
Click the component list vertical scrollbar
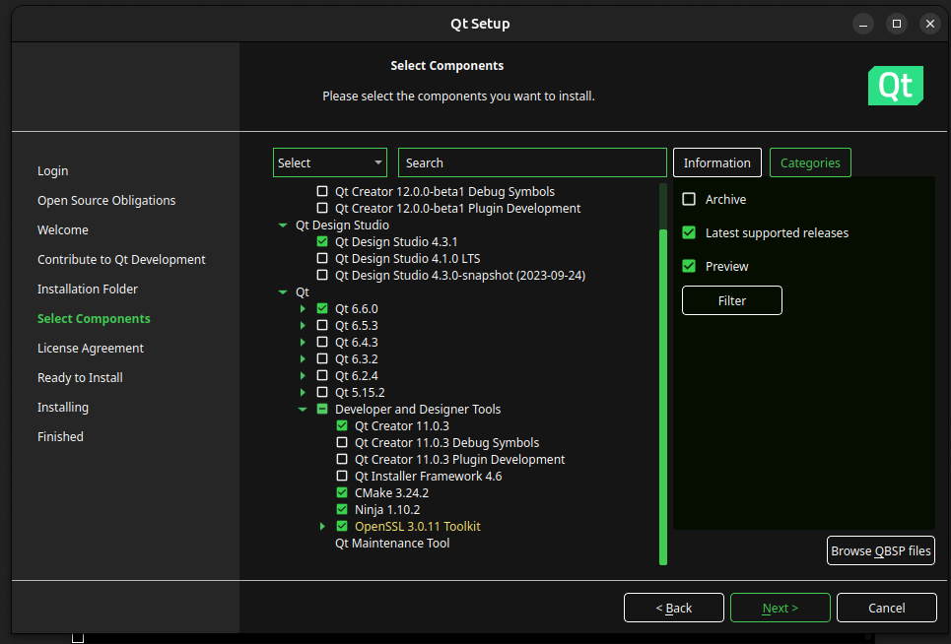click(x=663, y=394)
